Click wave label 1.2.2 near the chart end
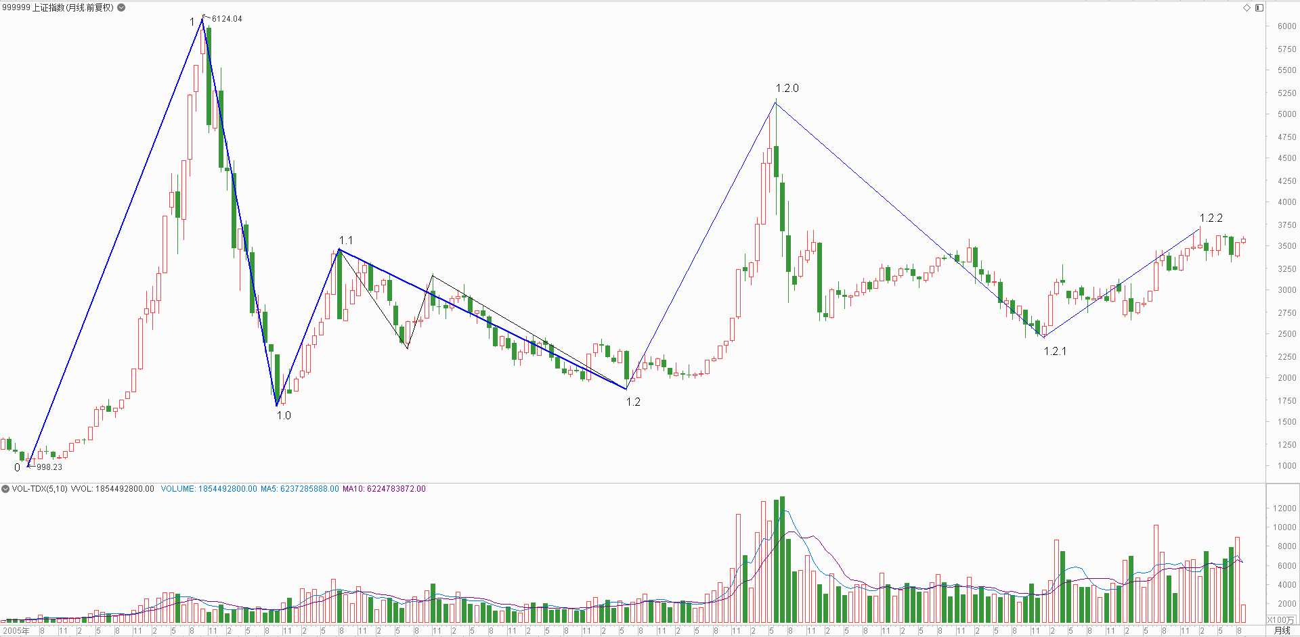The height and width of the screenshot is (637, 1300). click(1211, 218)
